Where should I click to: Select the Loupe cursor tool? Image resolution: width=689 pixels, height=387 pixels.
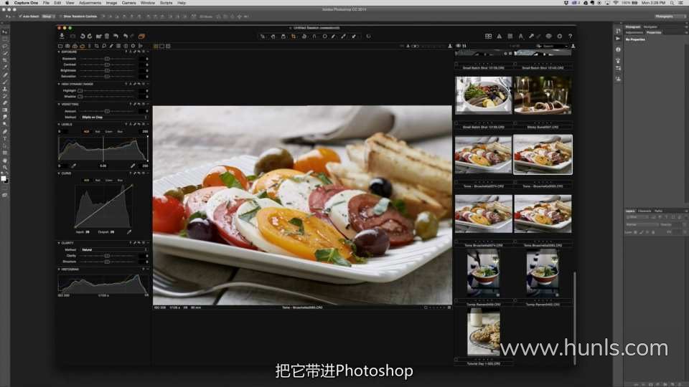[283, 37]
